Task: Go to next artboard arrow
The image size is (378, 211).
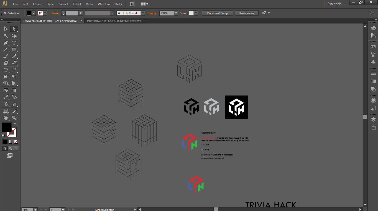Action: 69,210
